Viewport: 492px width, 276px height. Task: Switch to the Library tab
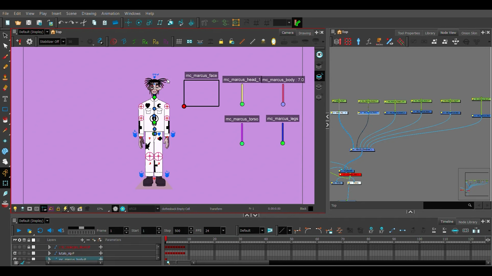430,33
